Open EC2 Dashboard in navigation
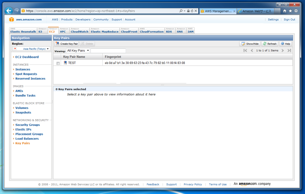The image size is (305, 194). click(27, 57)
